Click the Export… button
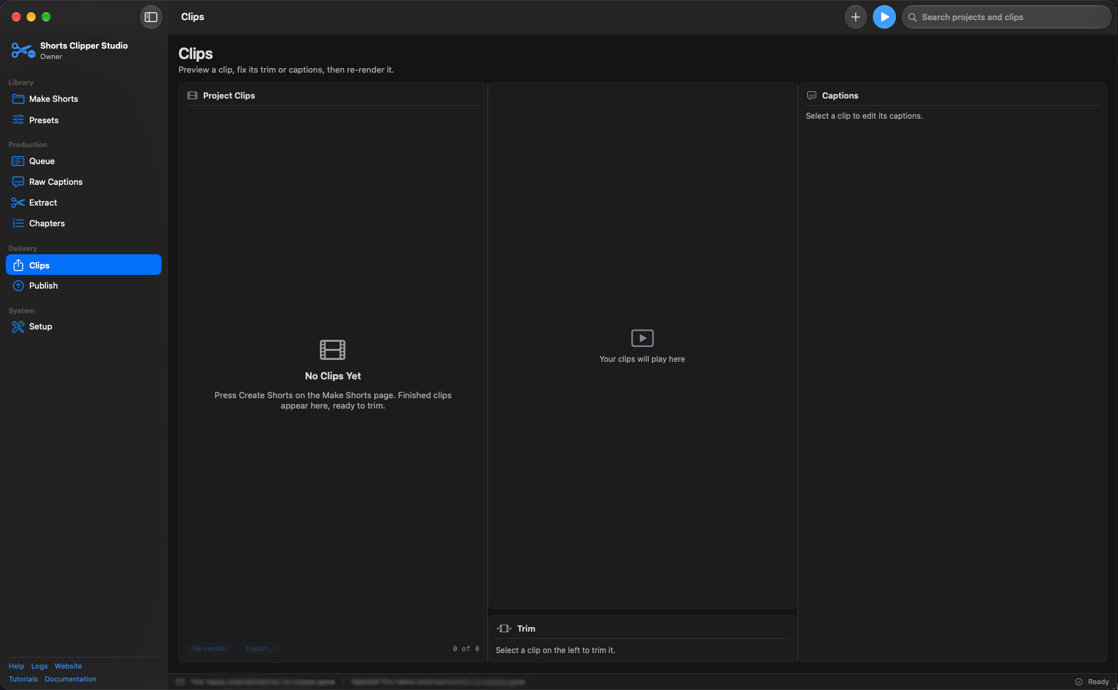Image resolution: width=1118 pixels, height=690 pixels. coord(260,648)
